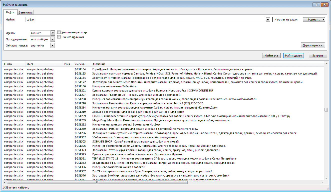Viewport: 331px width, 192px height.
Task: Select the ZakaZoo result row
Action: point(163,112)
